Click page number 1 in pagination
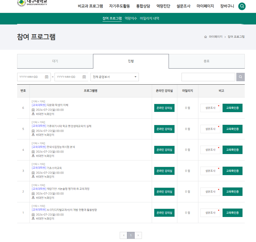 [x=131, y=236]
